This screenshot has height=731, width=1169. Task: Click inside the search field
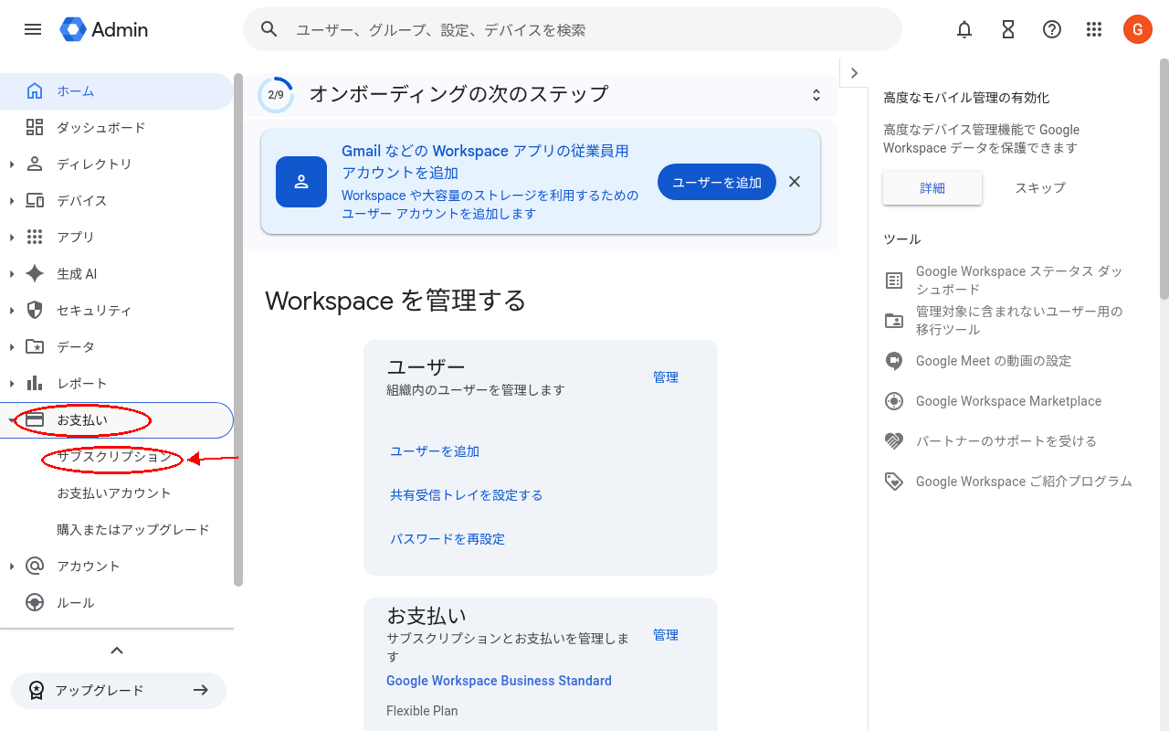point(573,29)
